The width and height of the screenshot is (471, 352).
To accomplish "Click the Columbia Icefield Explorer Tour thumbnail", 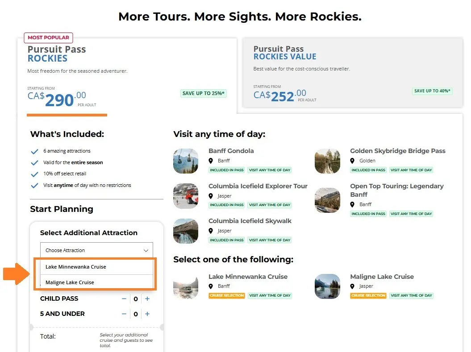I will (186, 196).
